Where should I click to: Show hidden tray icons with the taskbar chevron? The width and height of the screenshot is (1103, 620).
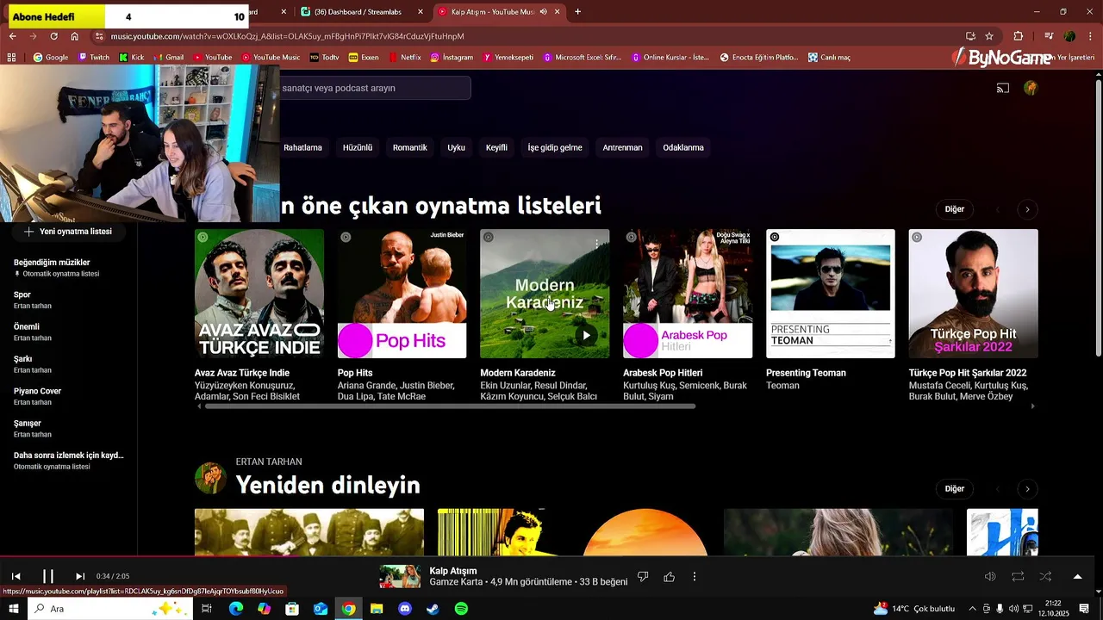(x=973, y=609)
